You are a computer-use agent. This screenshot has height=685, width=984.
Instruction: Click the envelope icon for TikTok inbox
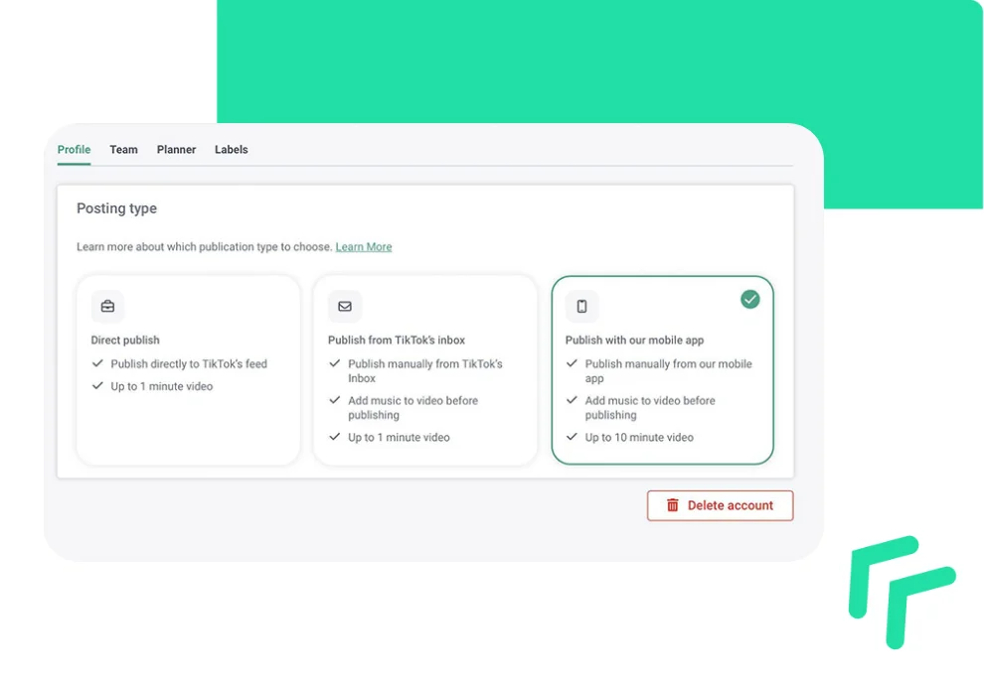345,307
